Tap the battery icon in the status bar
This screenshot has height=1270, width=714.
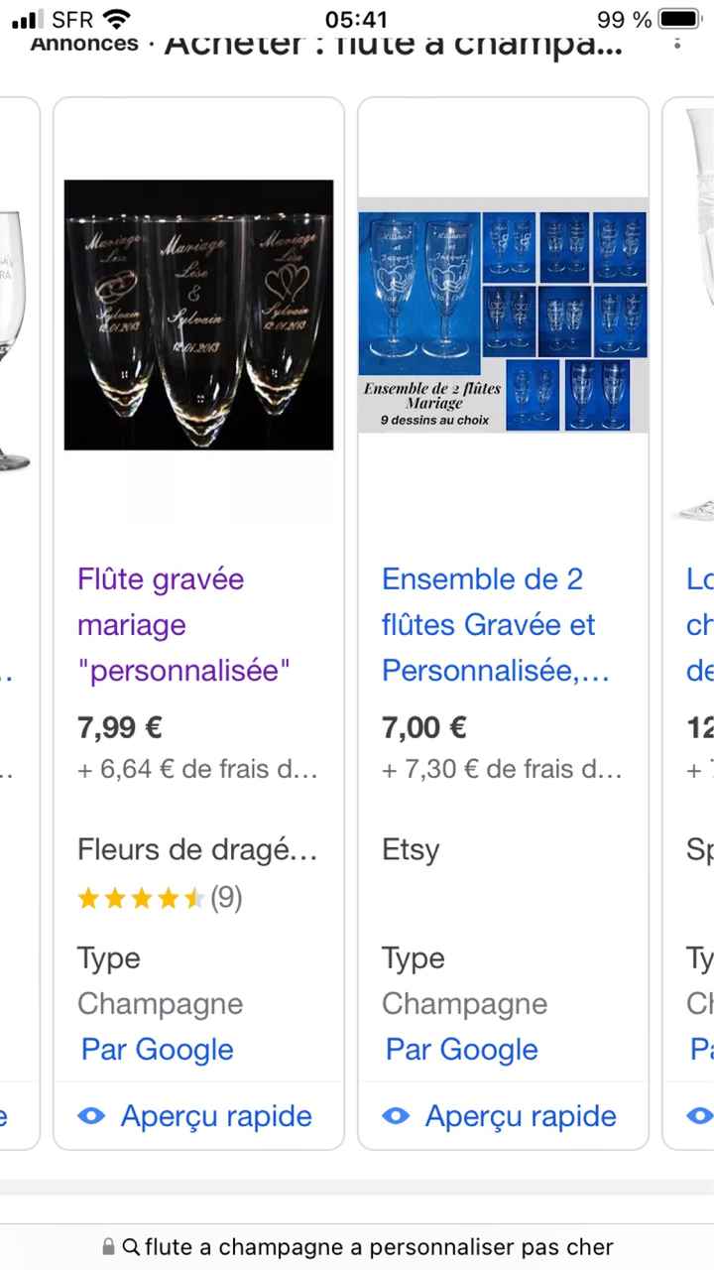point(679,19)
